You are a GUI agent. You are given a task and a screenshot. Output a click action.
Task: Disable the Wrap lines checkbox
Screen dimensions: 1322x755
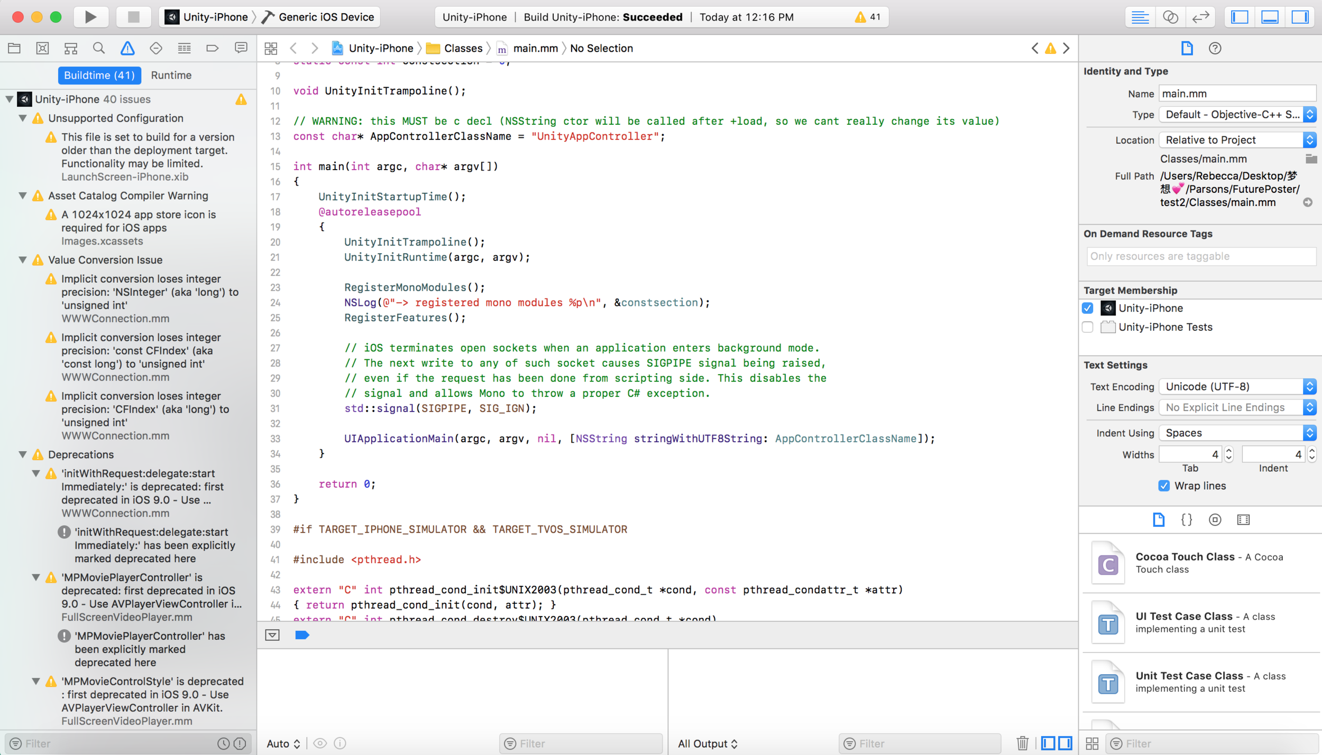(1164, 486)
